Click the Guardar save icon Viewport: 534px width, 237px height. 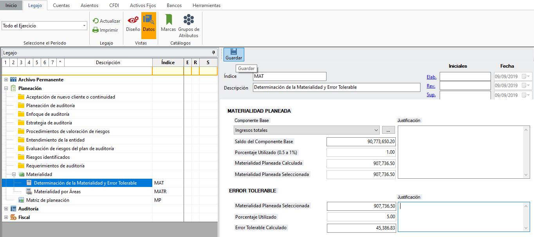tap(234, 52)
